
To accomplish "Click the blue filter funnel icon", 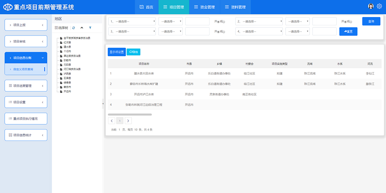I will pos(90,28).
